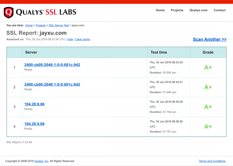
Task: Follow the Projects breadcrumb link
Action: pos(40,25)
